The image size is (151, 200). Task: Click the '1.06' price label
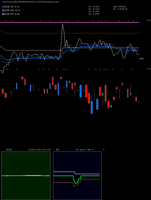coord(141,58)
